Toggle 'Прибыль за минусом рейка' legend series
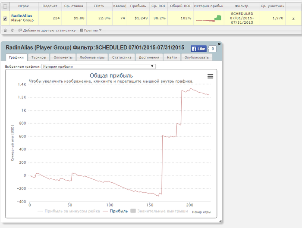Image resolution: width=302 pixels, height=228 pixels. coord(69,211)
